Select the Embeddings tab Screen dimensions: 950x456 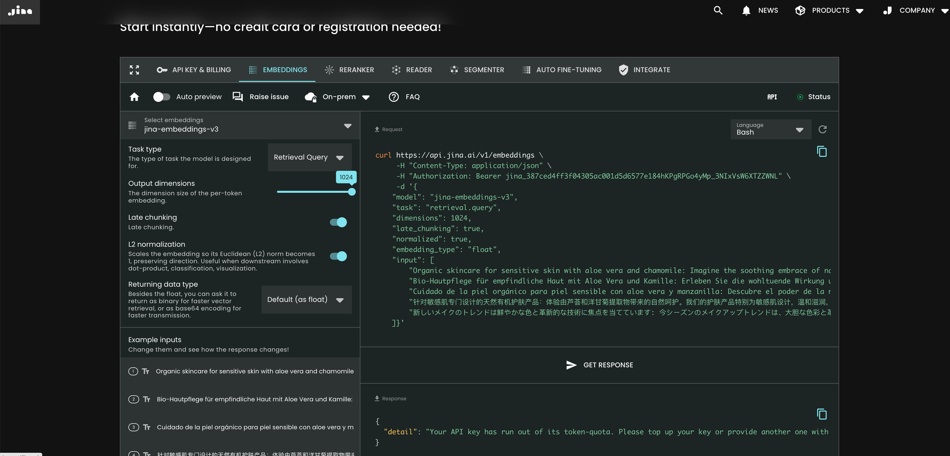pyautogui.click(x=278, y=70)
